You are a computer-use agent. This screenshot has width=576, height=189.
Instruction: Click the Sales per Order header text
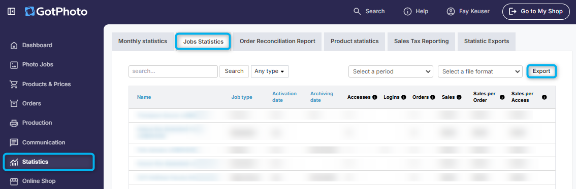click(484, 97)
